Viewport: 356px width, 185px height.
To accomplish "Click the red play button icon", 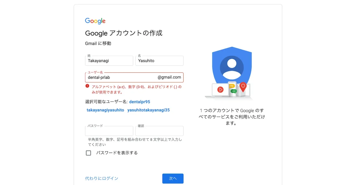I will 221,90.
